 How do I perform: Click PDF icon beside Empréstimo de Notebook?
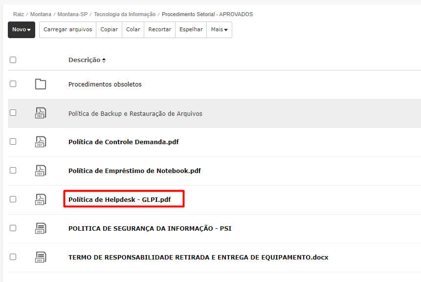pyautogui.click(x=41, y=171)
